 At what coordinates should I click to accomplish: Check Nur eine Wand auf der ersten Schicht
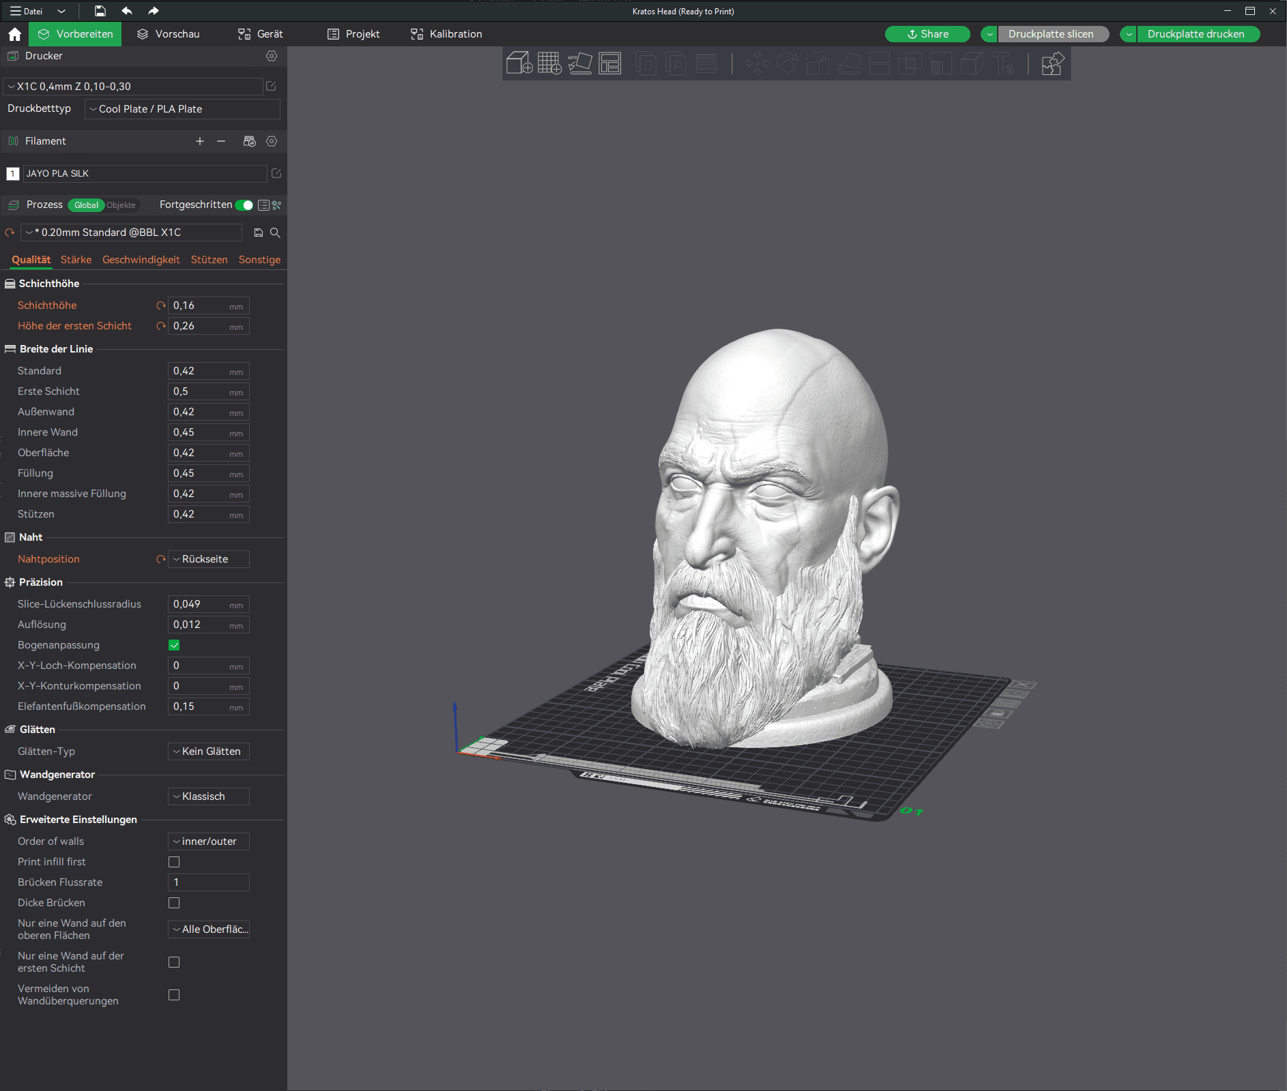click(x=174, y=962)
